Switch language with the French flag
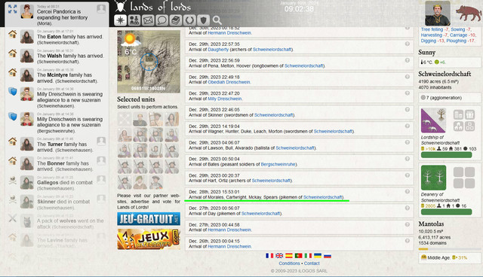The height and width of the screenshot is (277, 483). point(269,255)
